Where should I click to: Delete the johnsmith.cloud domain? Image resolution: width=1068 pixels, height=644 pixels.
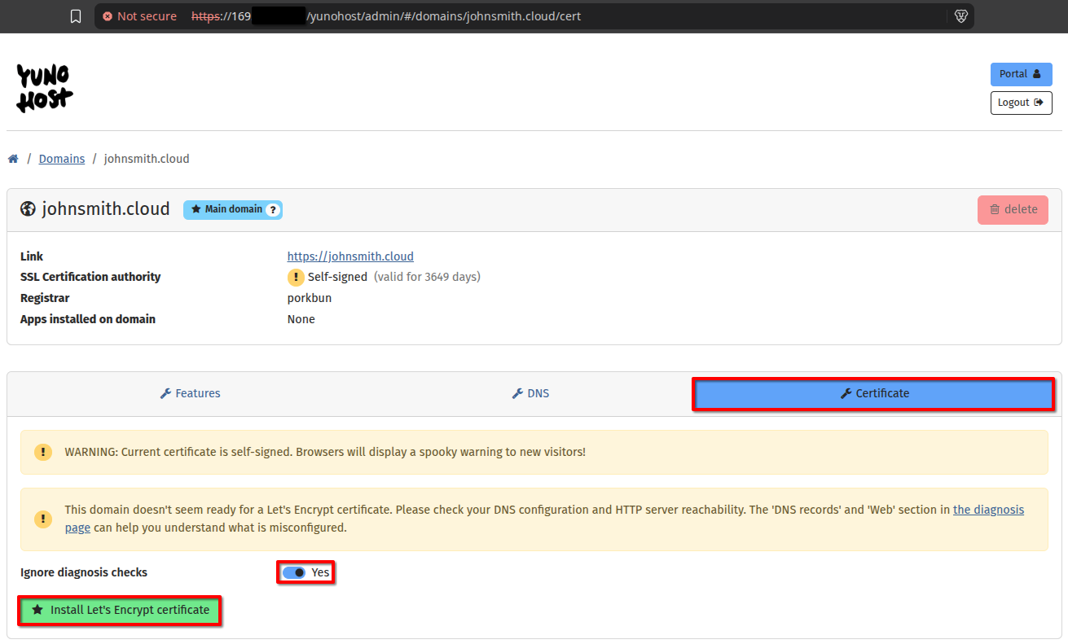pyautogui.click(x=1013, y=210)
